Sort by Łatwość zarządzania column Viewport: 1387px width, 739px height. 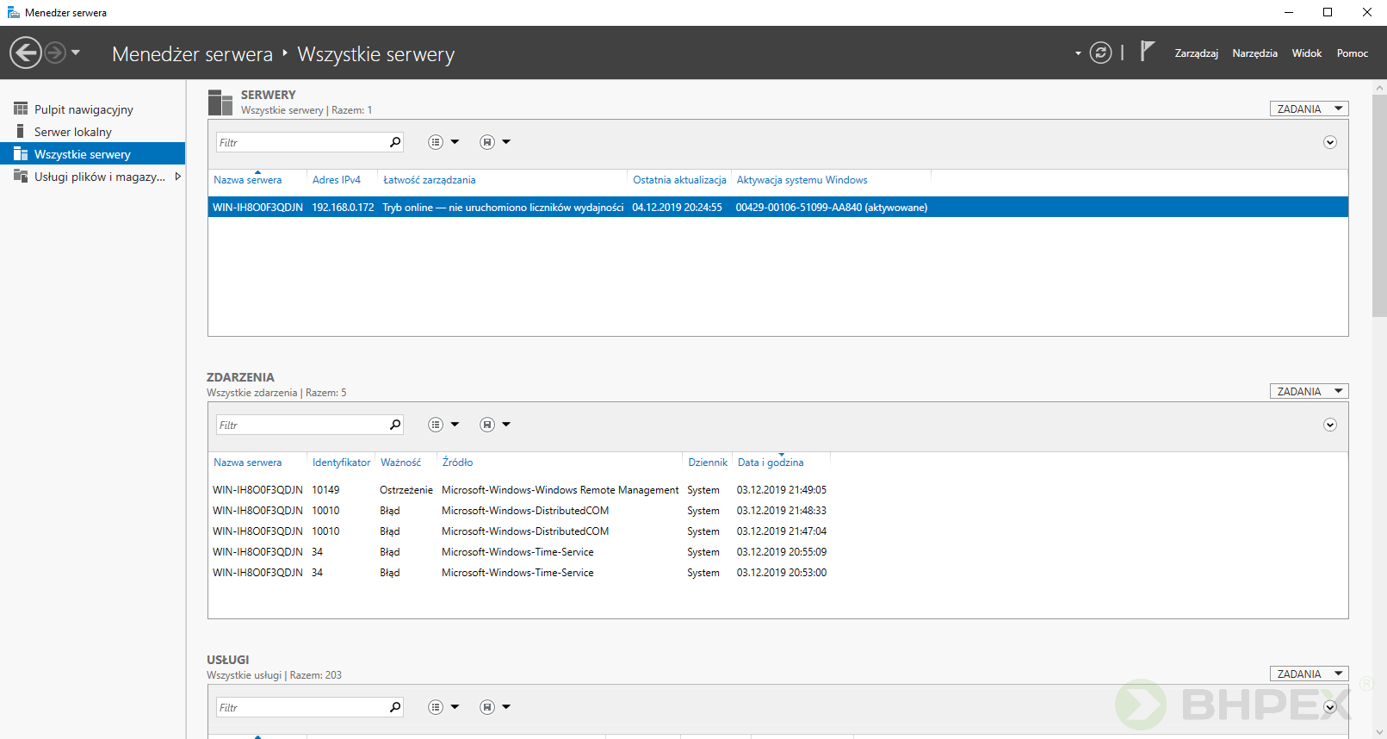coord(430,180)
